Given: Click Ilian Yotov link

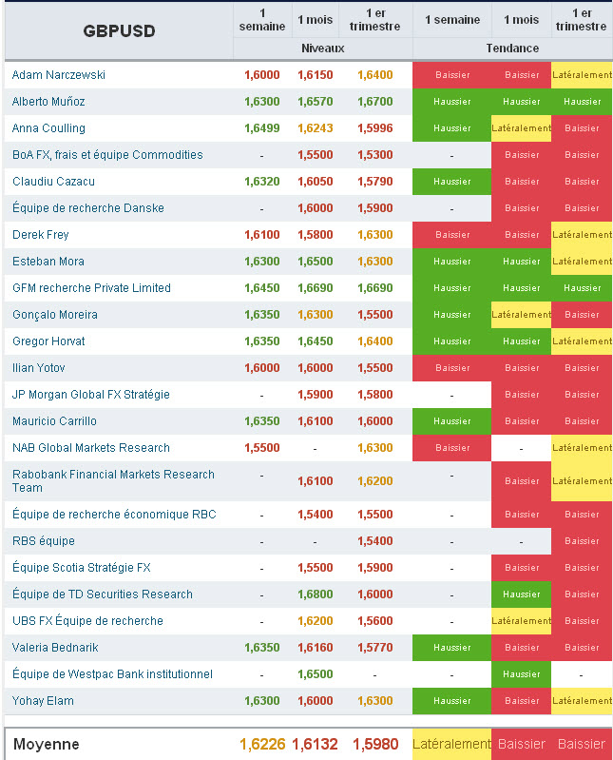Looking at the screenshot, I should point(39,368).
